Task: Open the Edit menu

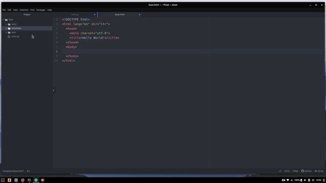Action: coord(9,10)
